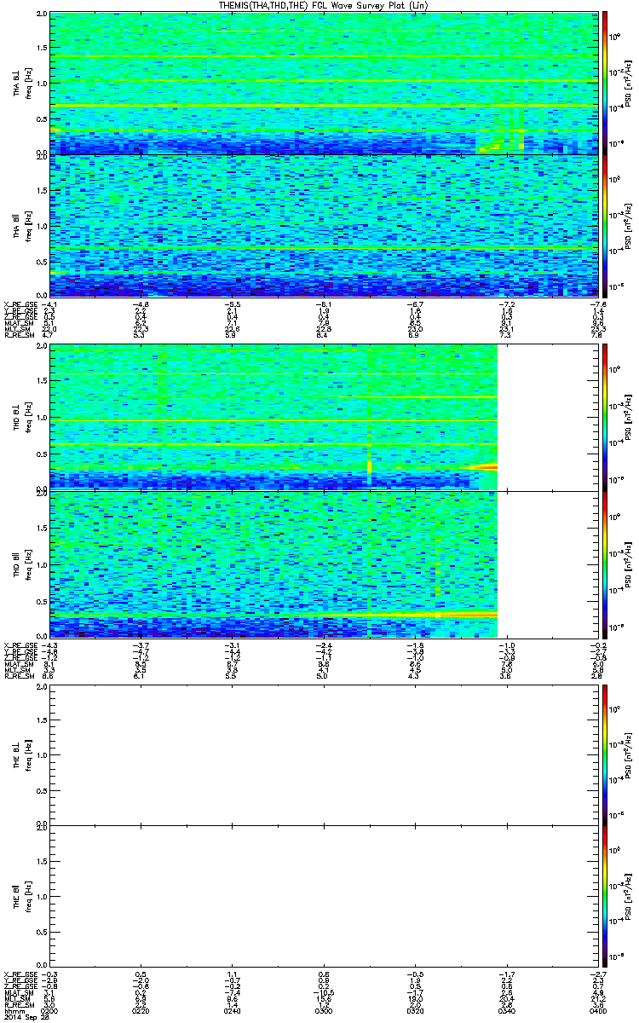This screenshot has width=639, height=1023.
Task: Click the THA B∥ spectrogram panel
Action: click(324, 224)
